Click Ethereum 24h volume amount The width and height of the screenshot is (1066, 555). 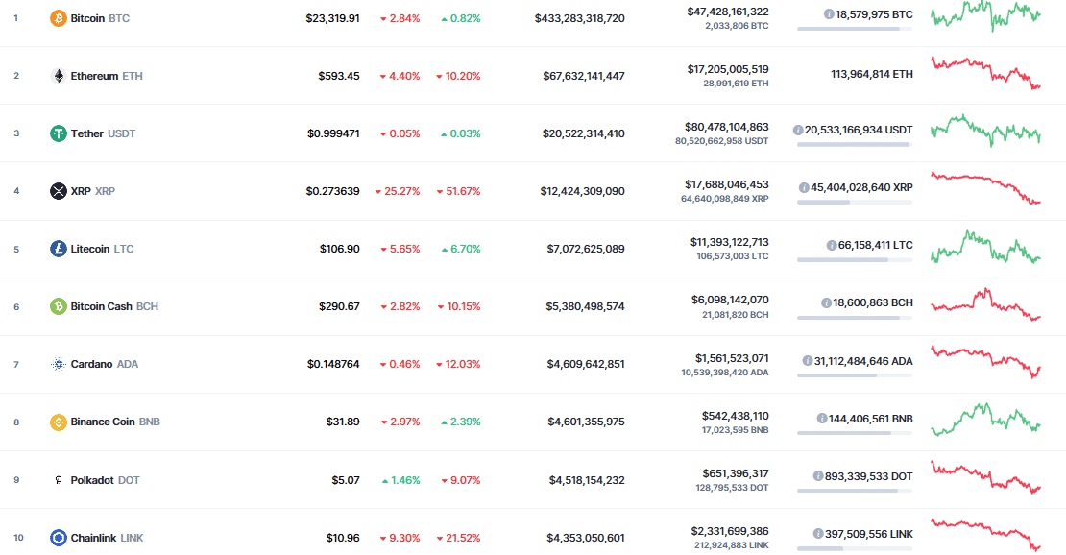(x=728, y=69)
